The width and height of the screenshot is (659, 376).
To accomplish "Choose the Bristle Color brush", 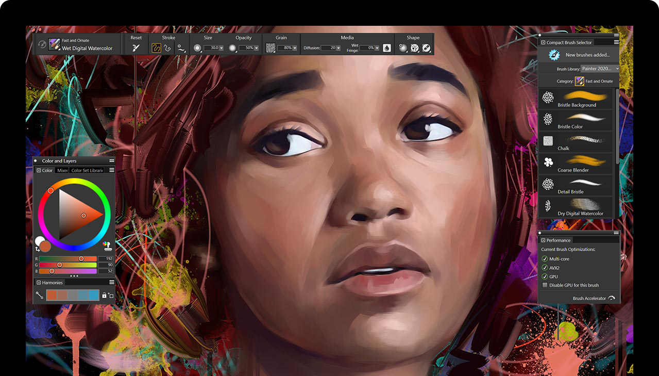I will tap(577, 120).
